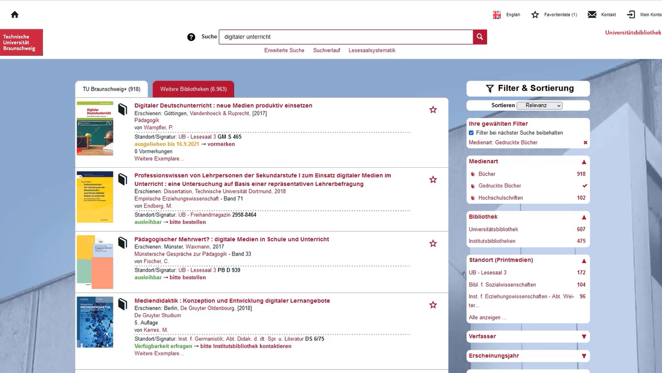Collapse the Bibliothek filter section
Screen dimensions: 662x373
click(x=584, y=217)
